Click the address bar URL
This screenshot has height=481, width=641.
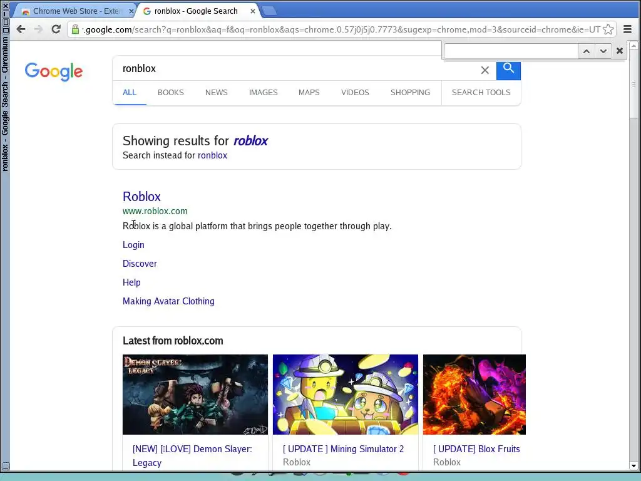(341, 29)
